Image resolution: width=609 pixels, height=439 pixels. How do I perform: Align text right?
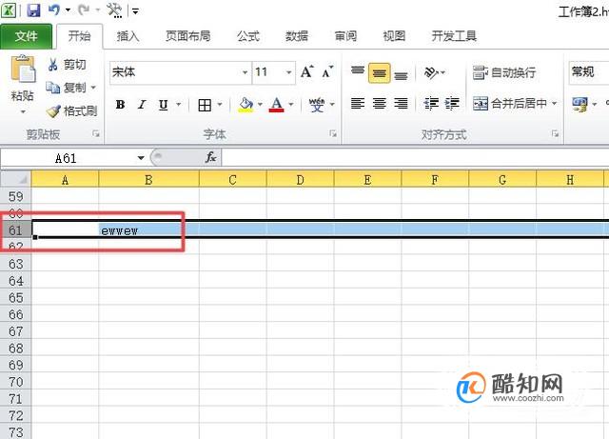click(x=401, y=103)
